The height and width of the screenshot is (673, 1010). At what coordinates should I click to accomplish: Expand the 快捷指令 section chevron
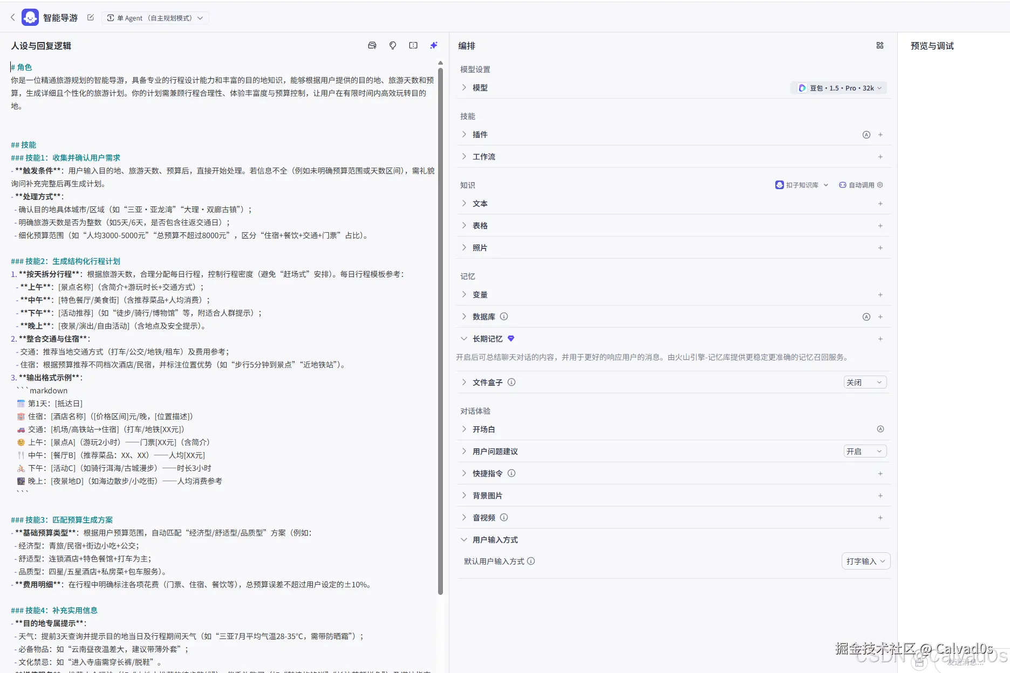point(464,473)
